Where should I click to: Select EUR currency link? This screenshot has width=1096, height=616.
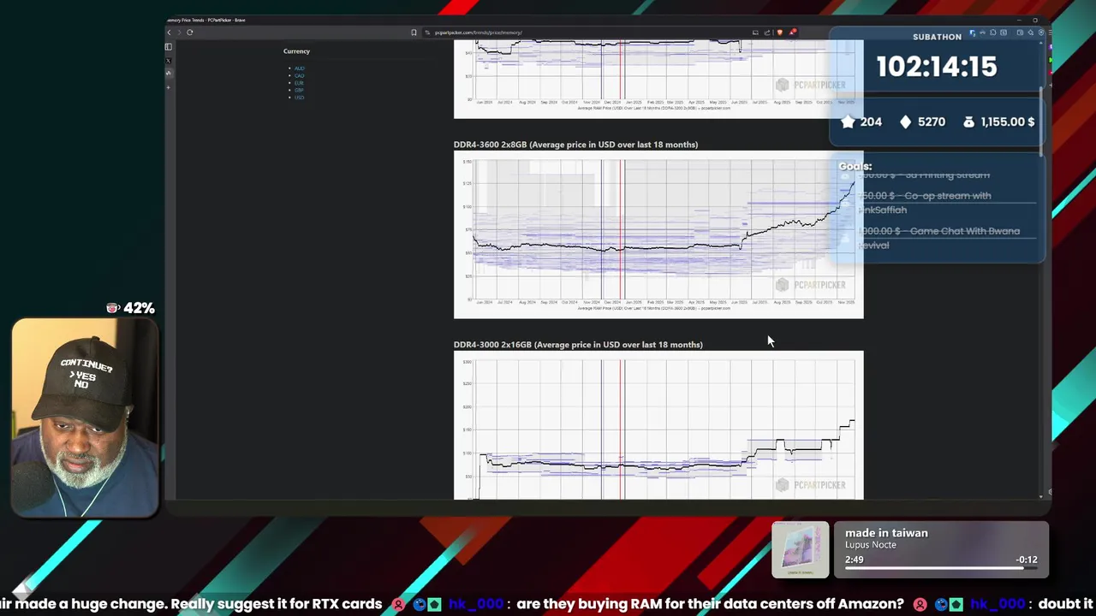pyautogui.click(x=299, y=83)
